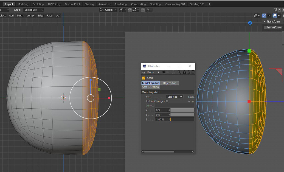The width and height of the screenshot is (284, 172).
Task: Open the Face menu
Action: (x=49, y=16)
